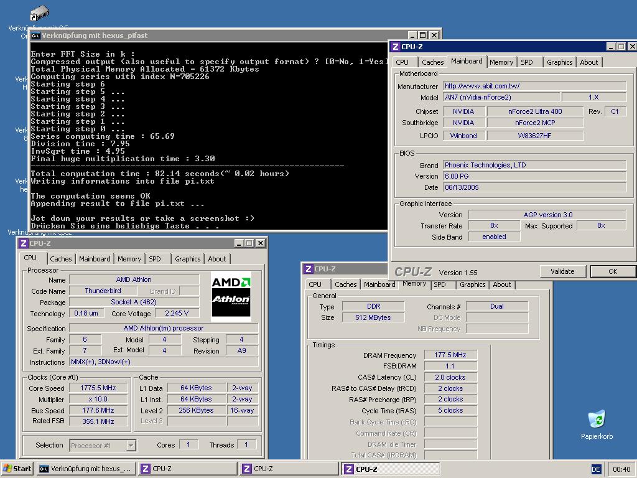Screen dimensions: 637x478
Task: Open About tab in the Memory CPU-Z window
Action: click(x=502, y=284)
